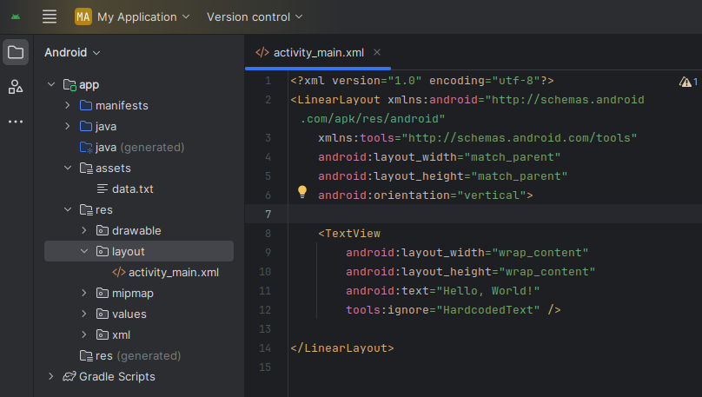Collapse the layout folder chevron
This screenshot has height=397, width=702.
[84, 252]
